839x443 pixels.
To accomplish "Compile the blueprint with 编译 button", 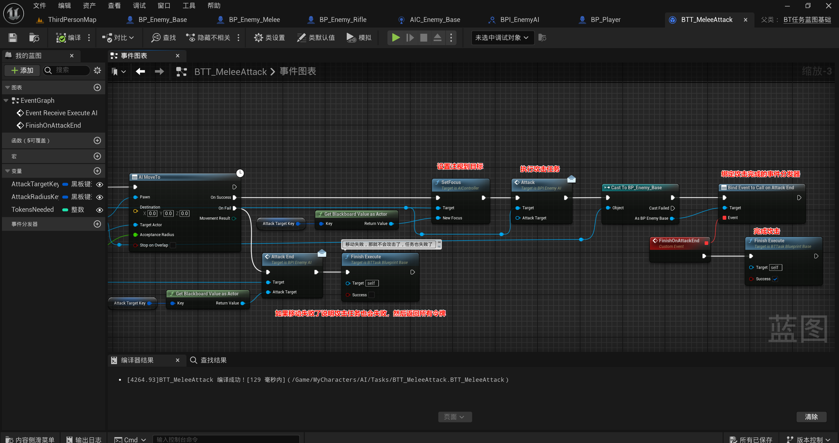I will pos(68,38).
